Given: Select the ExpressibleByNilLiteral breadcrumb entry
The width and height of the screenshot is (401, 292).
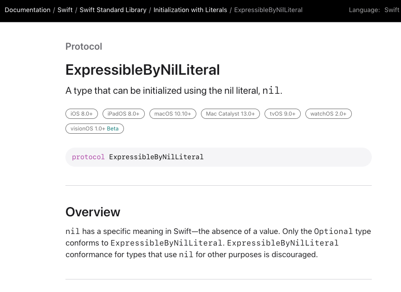Looking at the screenshot, I should [269, 10].
